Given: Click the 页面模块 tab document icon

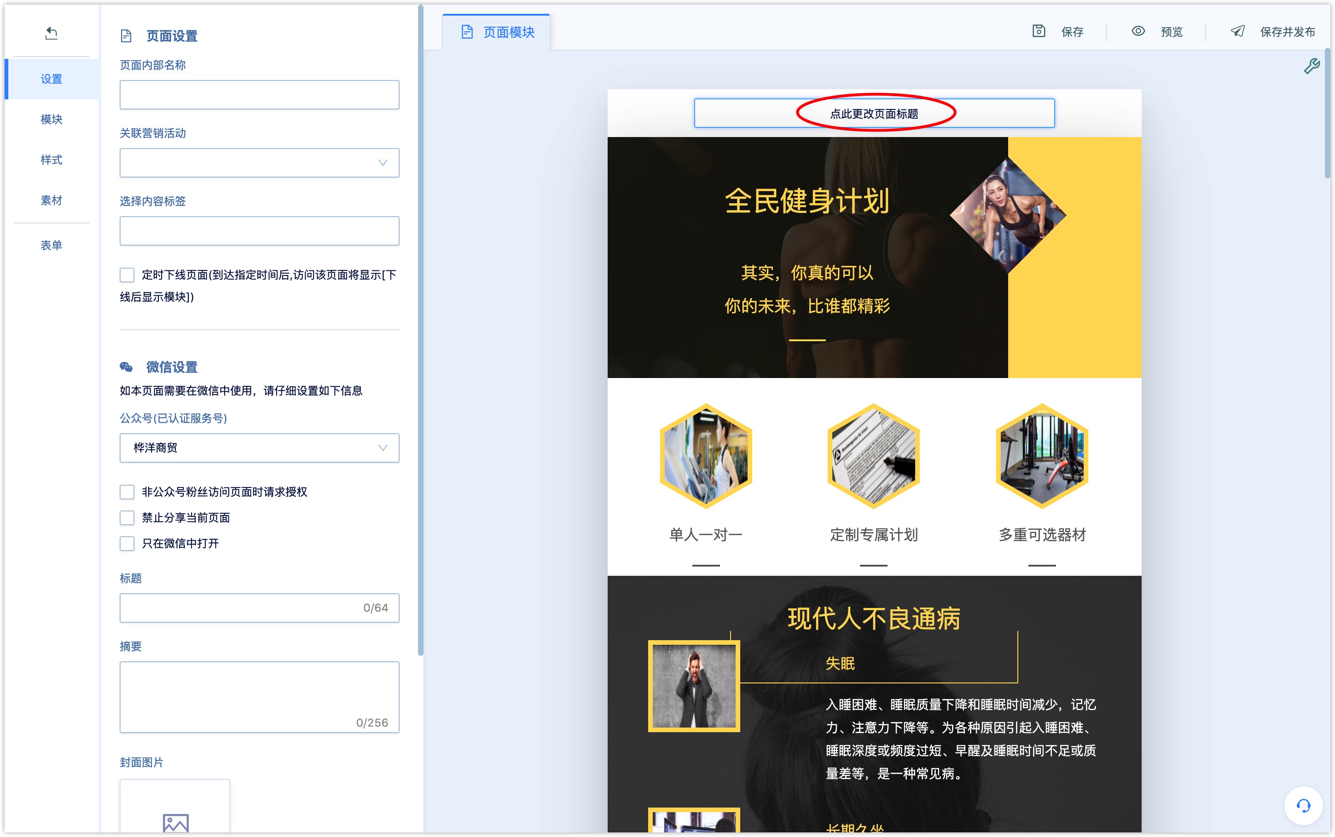Looking at the screenshot, I should (x=467, y=32).
